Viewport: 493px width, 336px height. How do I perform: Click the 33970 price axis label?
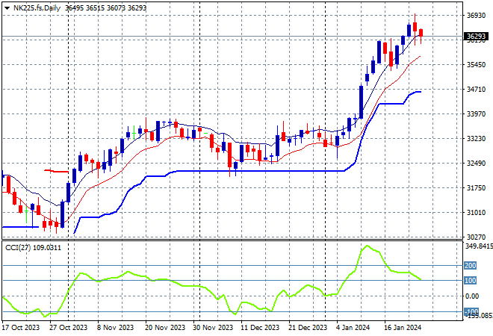[476, 114]
